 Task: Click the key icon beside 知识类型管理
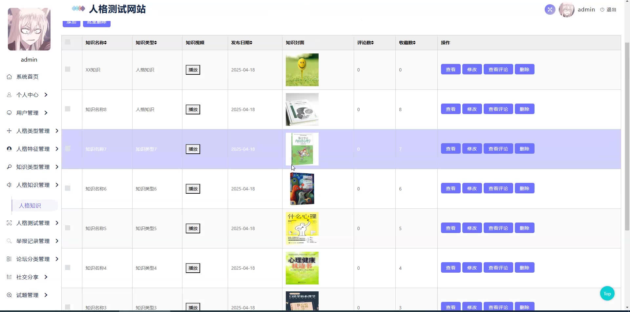9,167
